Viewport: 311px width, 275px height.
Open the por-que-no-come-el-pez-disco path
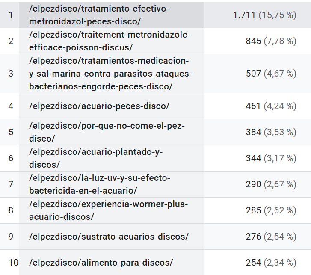107,132
